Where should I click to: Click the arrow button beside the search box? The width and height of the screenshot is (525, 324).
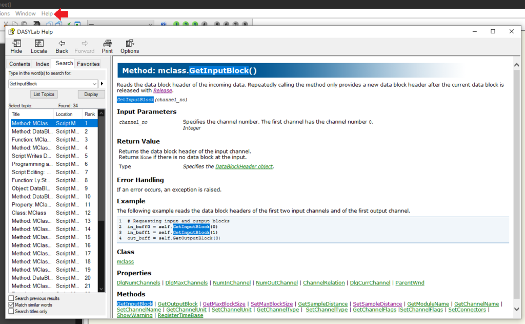coord(102,84)
